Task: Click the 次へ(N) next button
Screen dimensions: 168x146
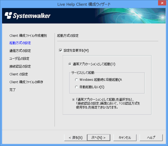Action: click(x=99, y=138)
